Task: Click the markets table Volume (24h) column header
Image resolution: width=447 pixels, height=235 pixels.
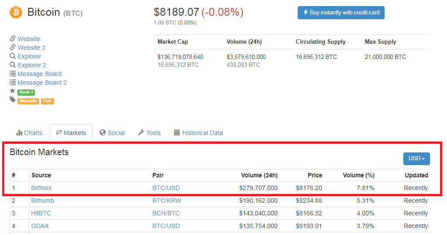Action: point(259,175)
